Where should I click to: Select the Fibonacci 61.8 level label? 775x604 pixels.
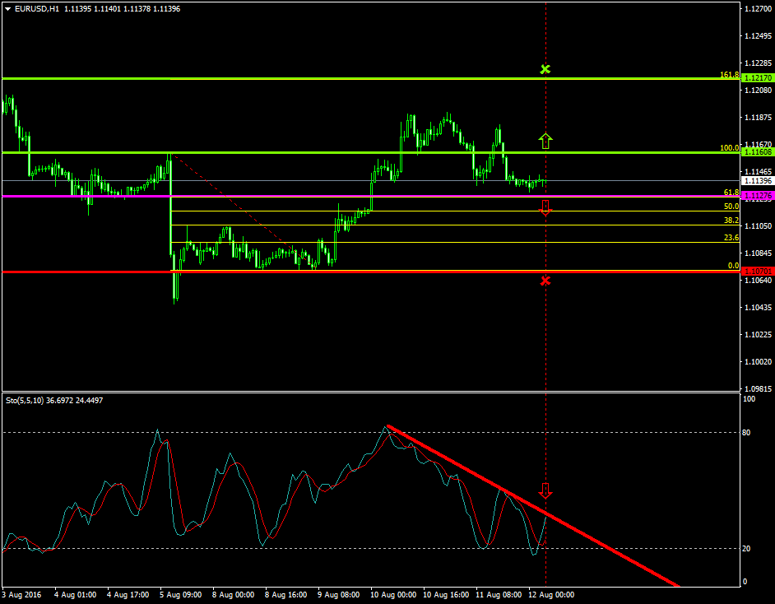pyautogui.click(x=731, y=192)
